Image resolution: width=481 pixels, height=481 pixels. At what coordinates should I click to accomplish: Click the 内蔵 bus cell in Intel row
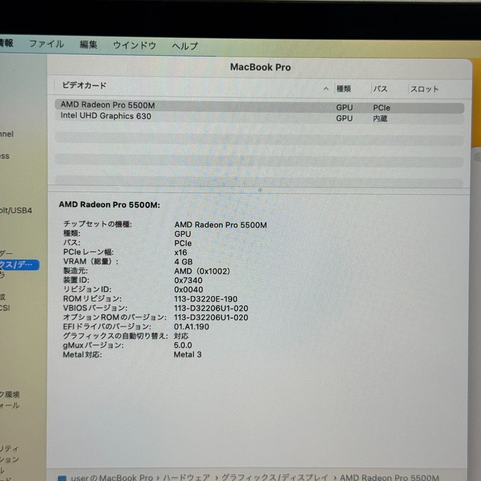point(380,119)
